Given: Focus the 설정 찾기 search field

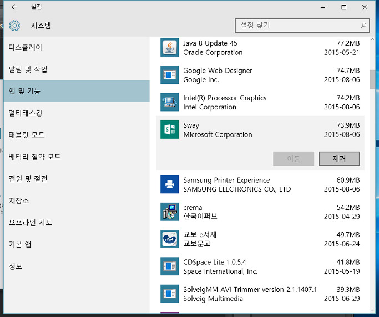Looking at the screenshot, I should [302, 26].
